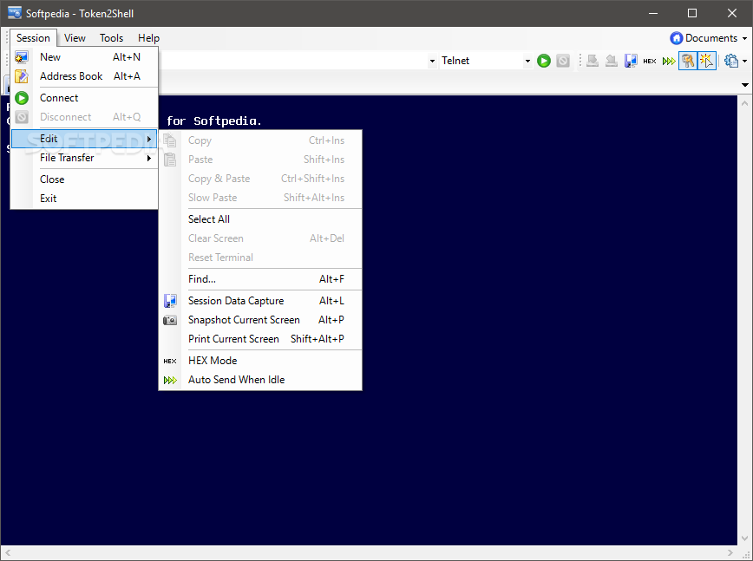Click the grayed Copy & Paste entry
The image size is (753, 561).
click(260, 179)
